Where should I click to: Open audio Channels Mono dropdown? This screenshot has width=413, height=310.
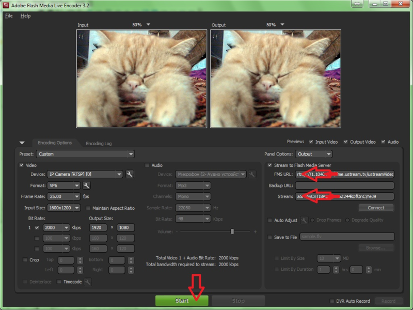pos(193,197)
